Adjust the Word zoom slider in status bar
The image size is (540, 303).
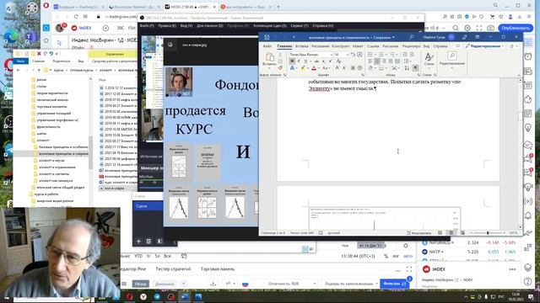click(x=488, y=233)
